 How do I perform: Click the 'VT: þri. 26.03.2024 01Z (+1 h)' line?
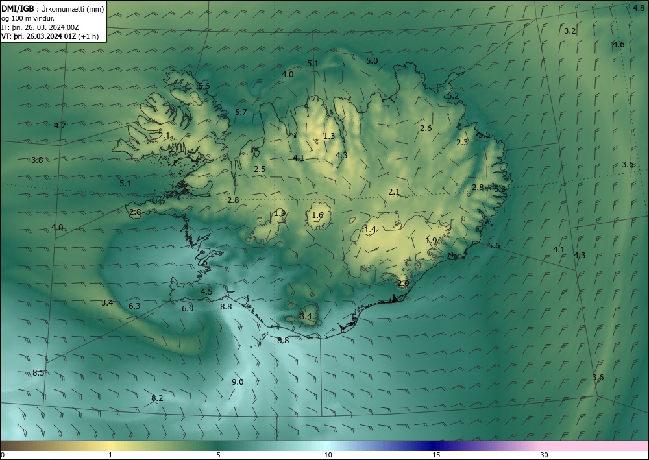50,36
